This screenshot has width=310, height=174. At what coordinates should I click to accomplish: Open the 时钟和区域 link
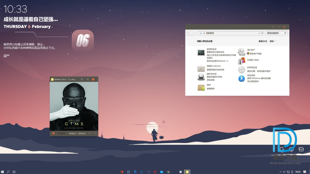pyautogui.click(x=252, y=68)
